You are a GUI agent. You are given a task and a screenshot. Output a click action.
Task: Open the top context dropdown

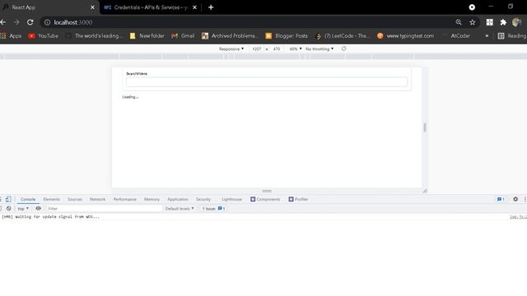pos(23,208)
